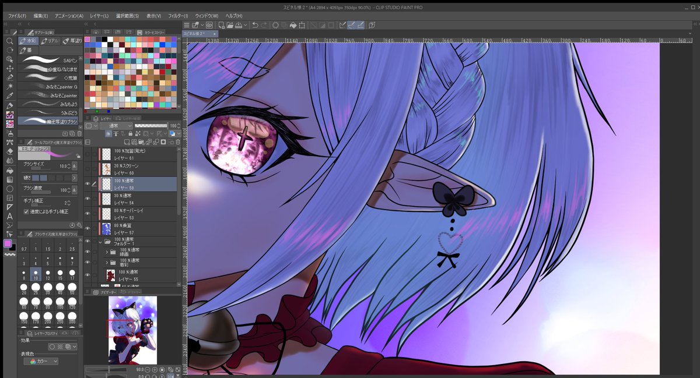This screenshot has height=378, width=700.
Task: Open the 表現色 カラー dropdown
Action: 41,361
